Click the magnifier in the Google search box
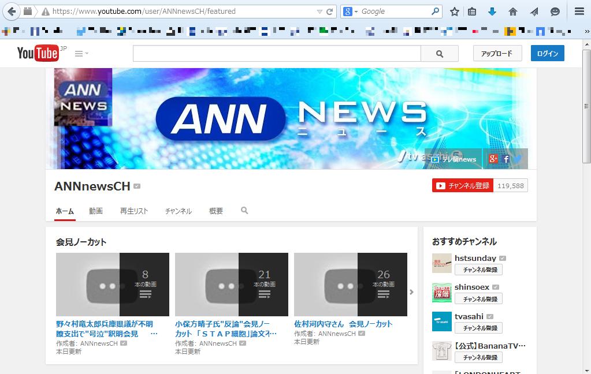591x374 pixels. pos(435,12)
